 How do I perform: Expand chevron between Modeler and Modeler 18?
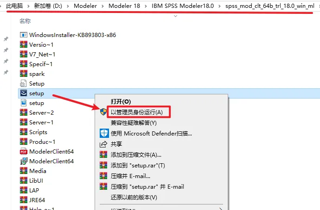[102, 6]
